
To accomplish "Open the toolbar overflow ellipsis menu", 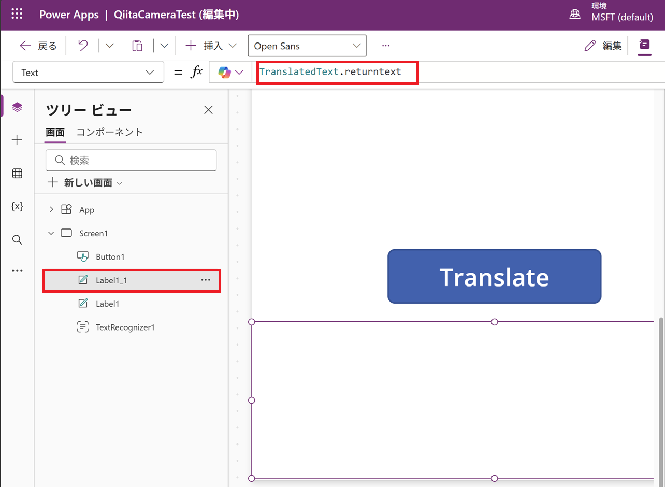I will coord(385,46).
